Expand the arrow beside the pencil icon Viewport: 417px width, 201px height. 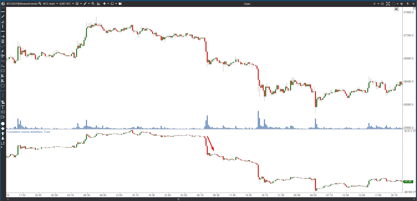point(89,4)
